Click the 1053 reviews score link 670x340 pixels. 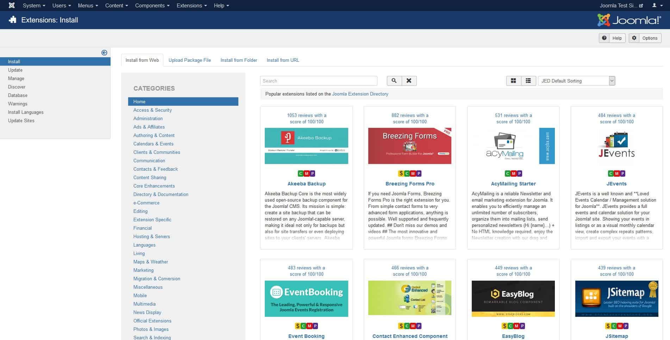(306, 118)
